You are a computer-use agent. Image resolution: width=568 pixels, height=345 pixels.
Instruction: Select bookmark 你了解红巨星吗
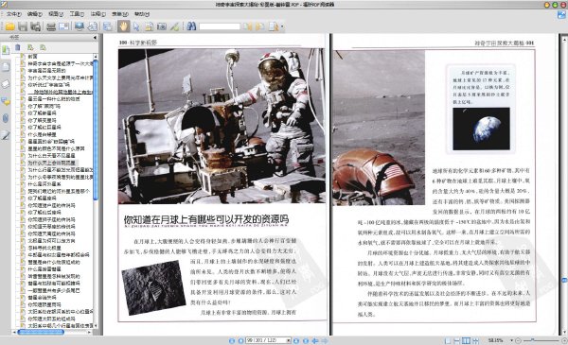point(44,128)
